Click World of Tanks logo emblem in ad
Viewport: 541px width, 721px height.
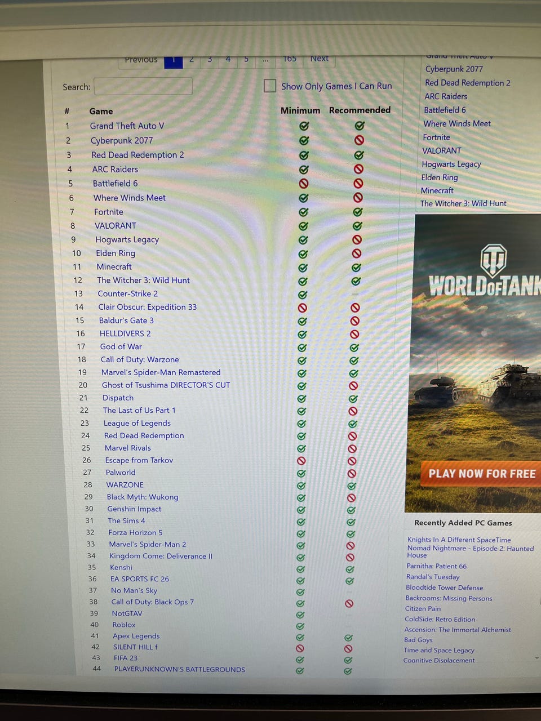pyautogui.click(x=493, y=260)
